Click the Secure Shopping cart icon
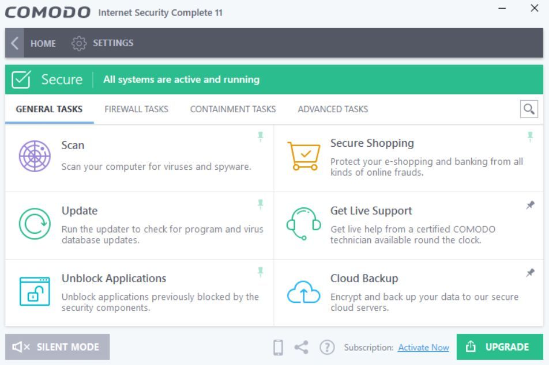This screenshot has width=549, height=365. point(303,156)
